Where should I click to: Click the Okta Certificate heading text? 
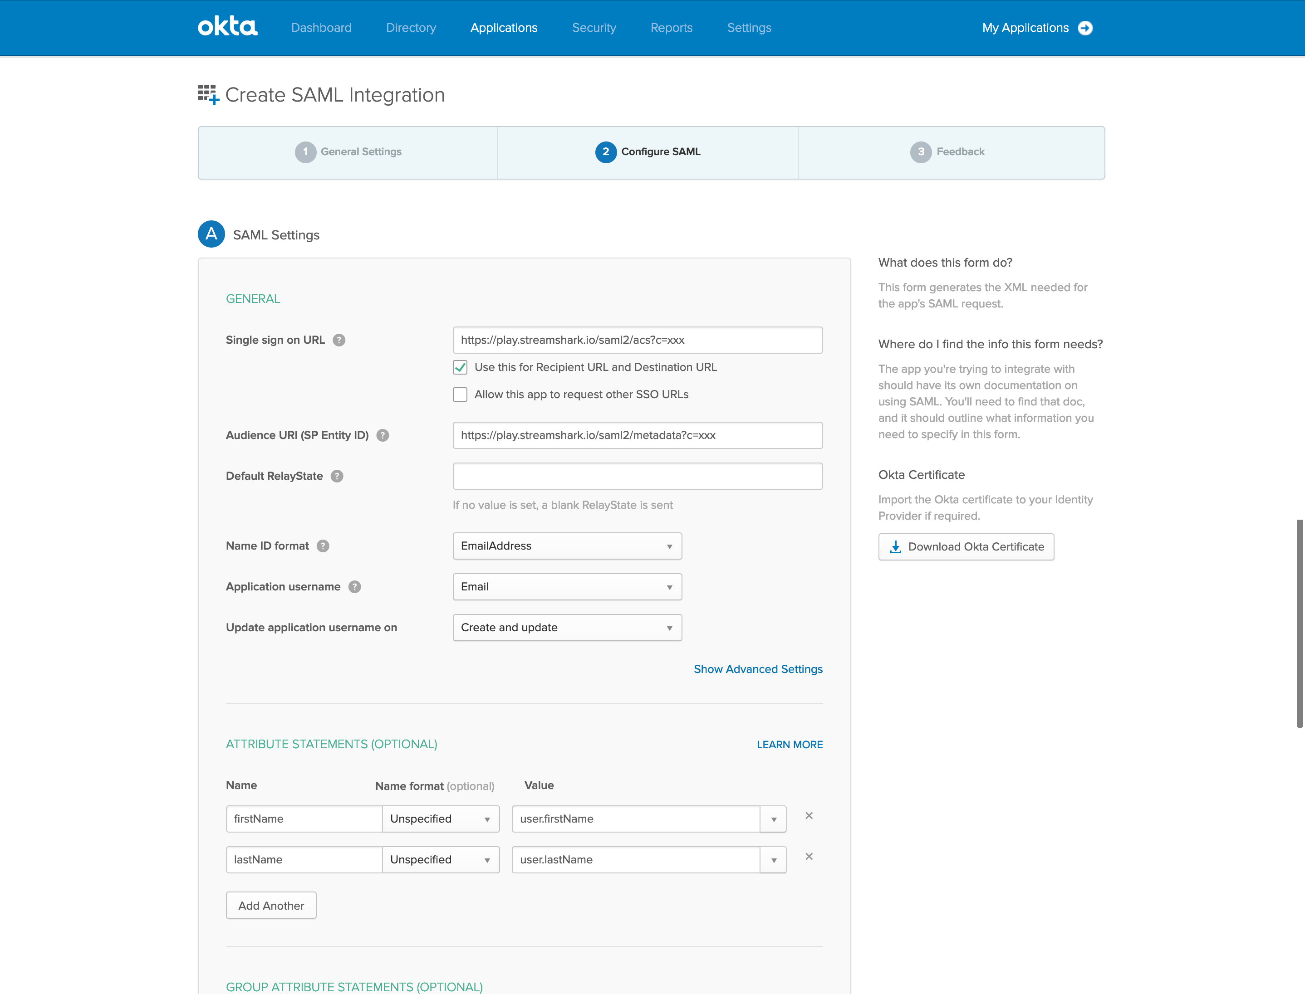point(921,475)
